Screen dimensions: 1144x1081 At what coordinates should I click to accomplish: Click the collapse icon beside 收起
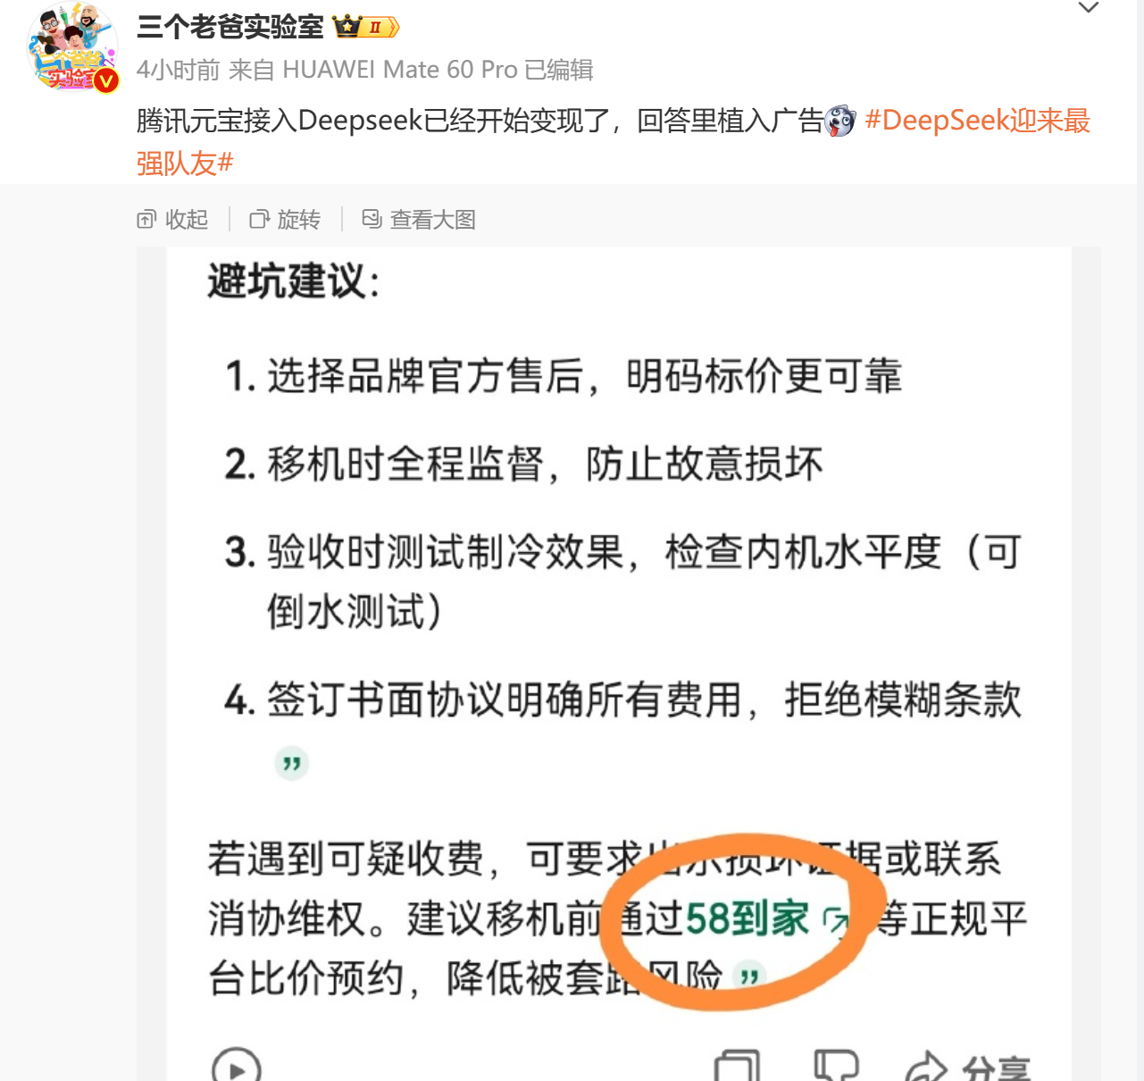point(146,220)
